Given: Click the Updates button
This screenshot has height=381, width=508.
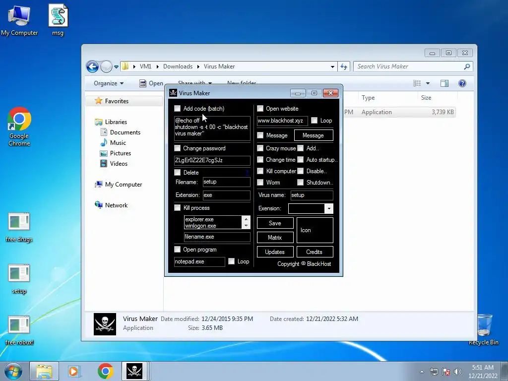Looking at the screenshot, I should pyautogui.click(x=275, y=252).
